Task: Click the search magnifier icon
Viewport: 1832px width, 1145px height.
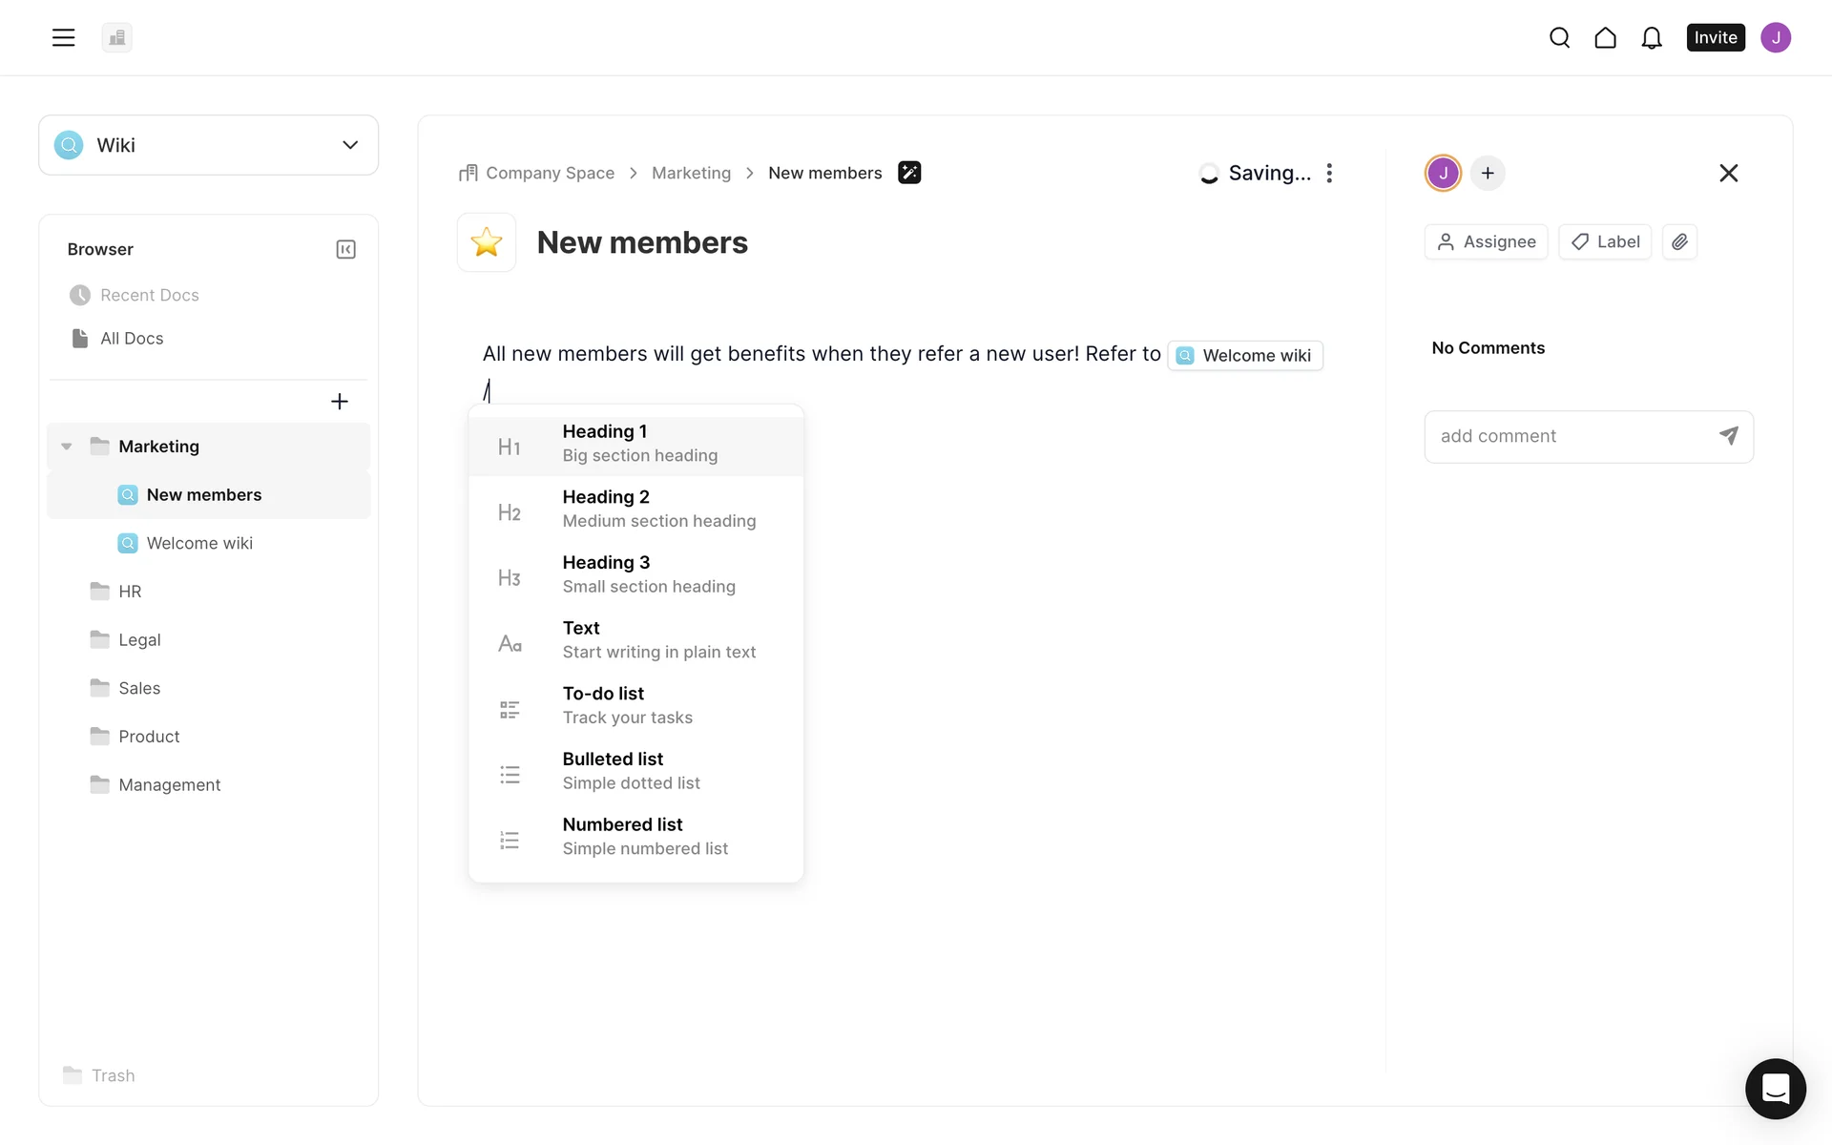Action: click(1559, 37)
